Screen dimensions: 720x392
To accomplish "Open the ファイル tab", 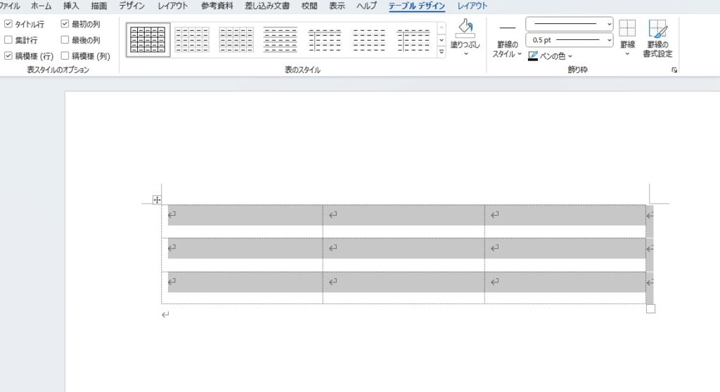I will (10, 6).
